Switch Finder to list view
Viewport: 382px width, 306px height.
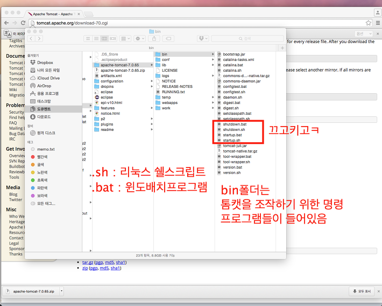coord(96,39)
